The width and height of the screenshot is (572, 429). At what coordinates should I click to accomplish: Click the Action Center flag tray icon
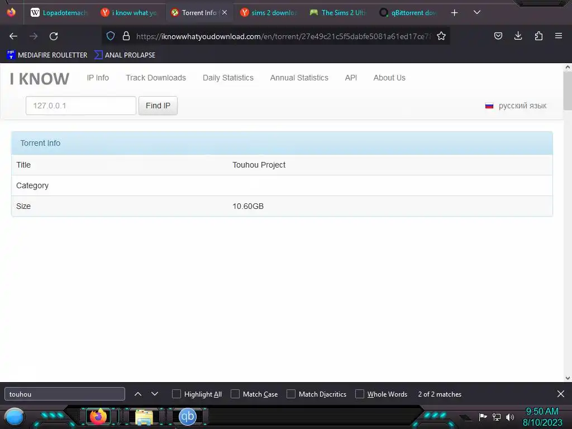pyautogui.click(x=483, y=417)
